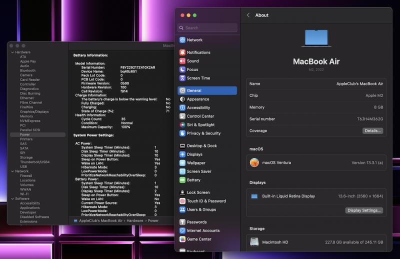This screenshot has height=259, width=400.
Task: Open Touch ID & Password fingerprint icon
Action: pos(182,201)
